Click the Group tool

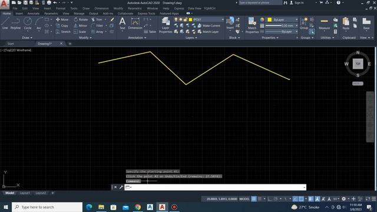304,24
